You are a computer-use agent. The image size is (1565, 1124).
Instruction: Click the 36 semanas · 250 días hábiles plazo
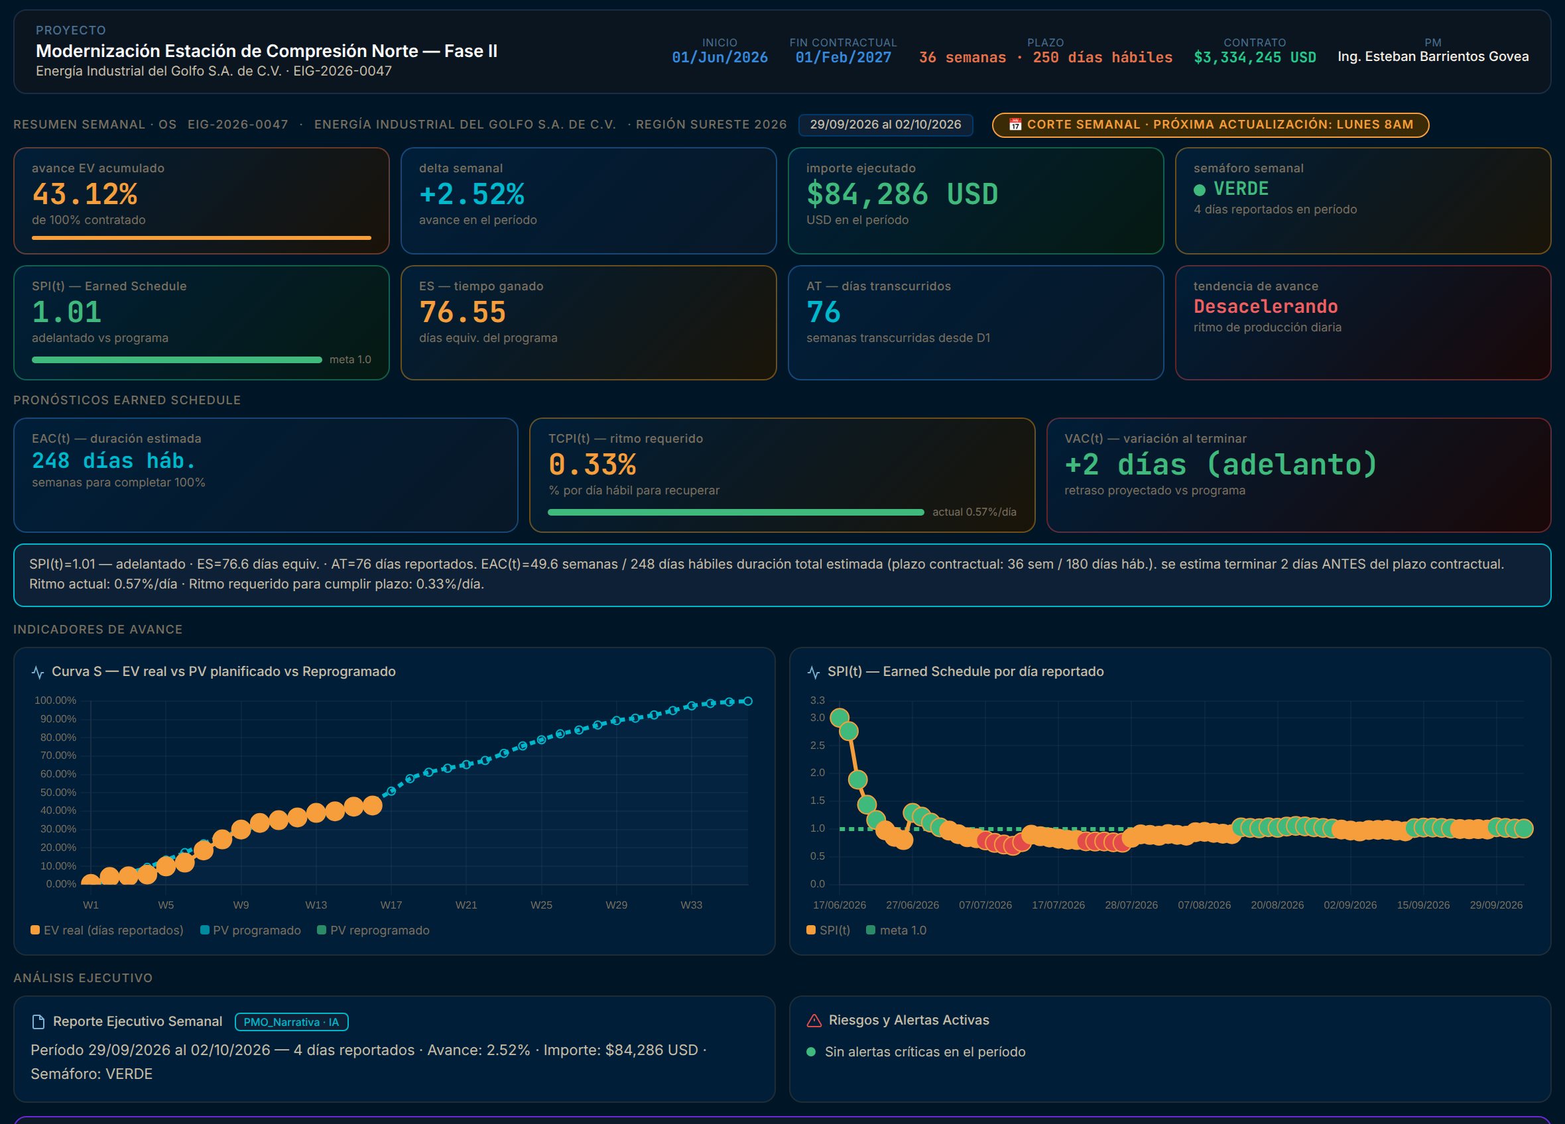coord(1045,57)
